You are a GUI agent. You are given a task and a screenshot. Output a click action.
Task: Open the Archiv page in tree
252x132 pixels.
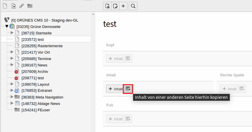[35, 72]
